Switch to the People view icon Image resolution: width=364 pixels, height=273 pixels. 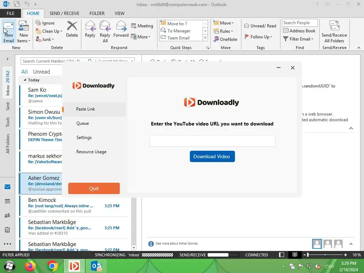pyautogui.click(x=7, y=215)
